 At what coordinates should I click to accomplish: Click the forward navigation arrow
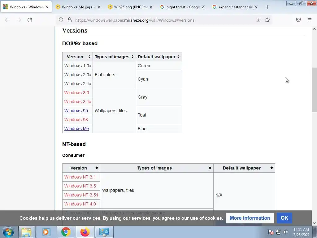19,20
